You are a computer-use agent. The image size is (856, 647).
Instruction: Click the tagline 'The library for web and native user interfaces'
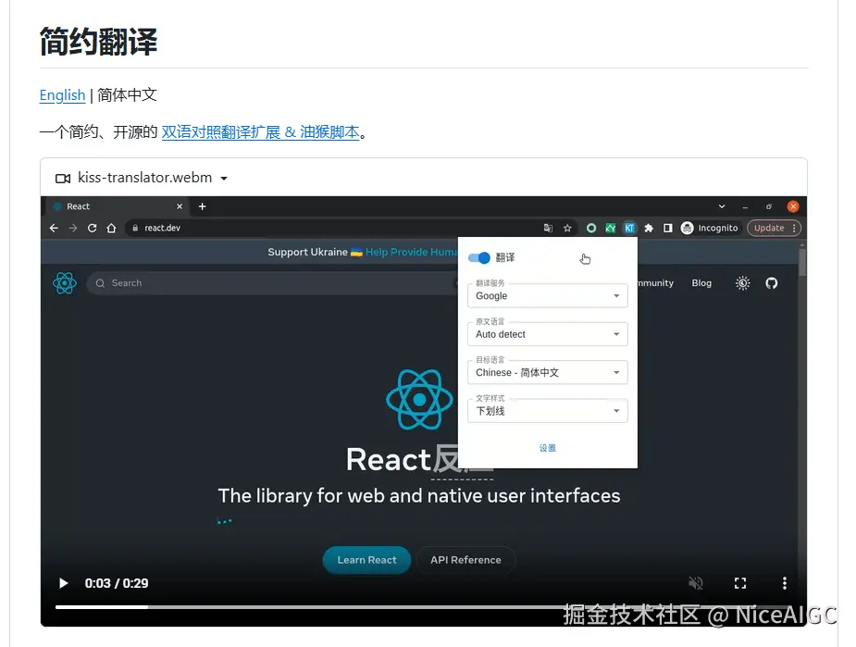[x=419, y=496]
